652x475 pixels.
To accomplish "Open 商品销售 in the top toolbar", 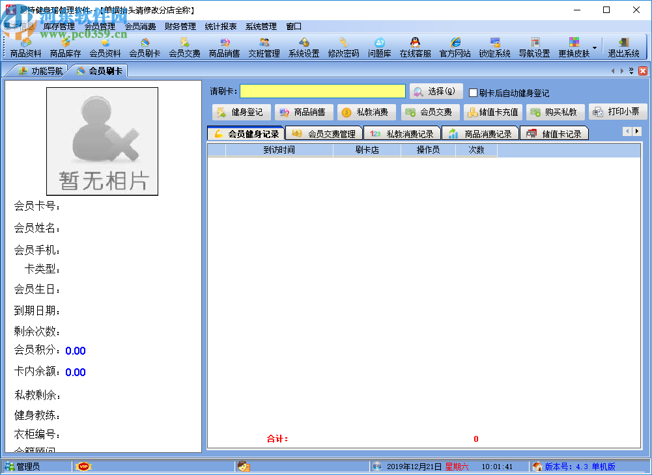I will [225, 47].
